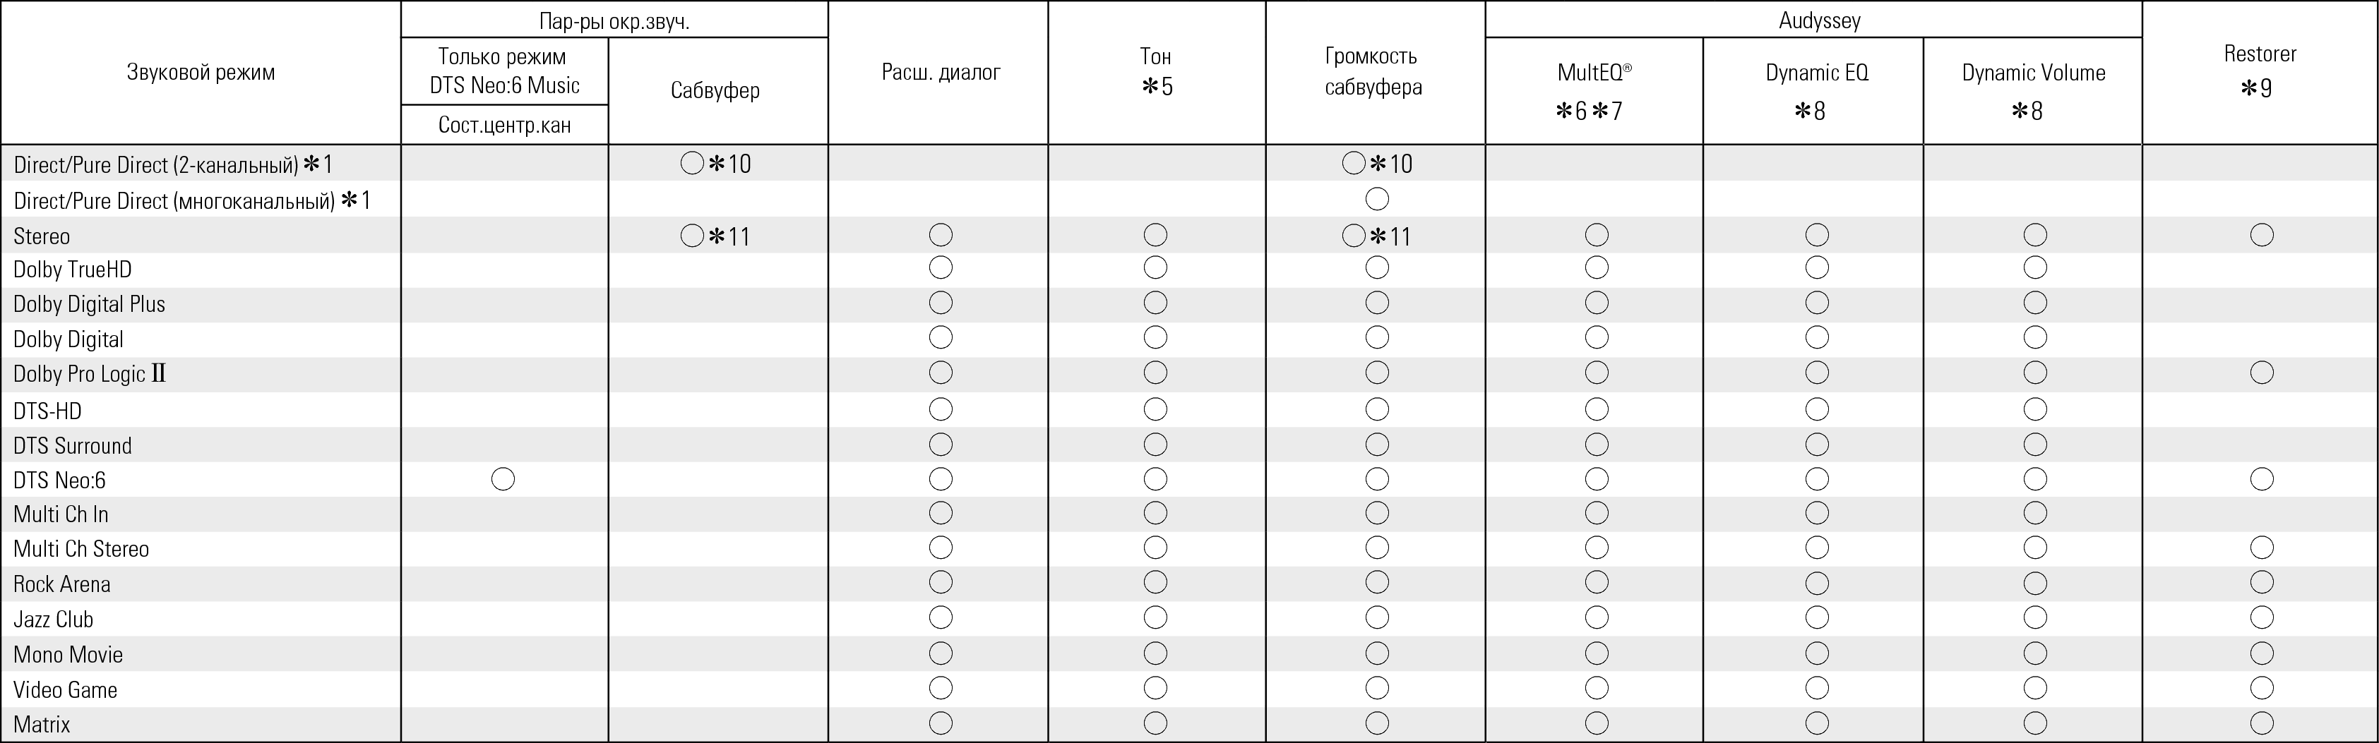
Task: Click the Rock Arena circle under Dynamic EQ
Action: click(1817, 584)
